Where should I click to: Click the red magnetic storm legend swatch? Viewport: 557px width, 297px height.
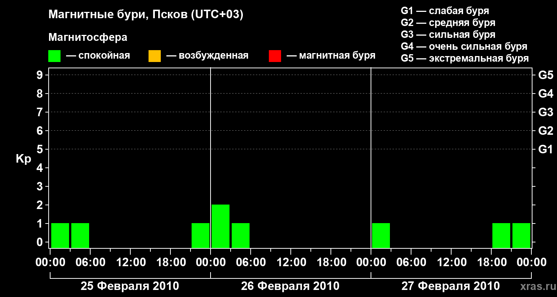click(x=275, y=56)
